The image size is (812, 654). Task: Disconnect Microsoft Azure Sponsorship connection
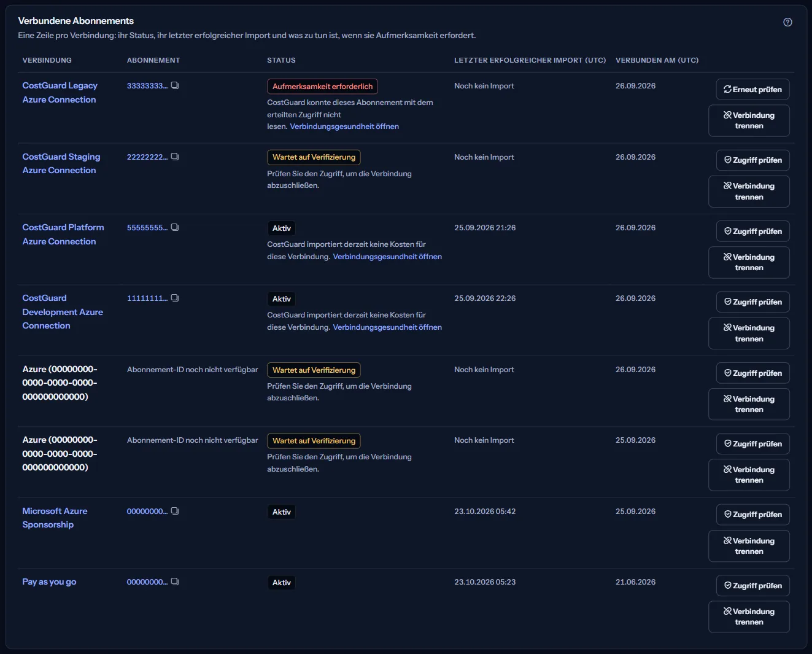[x=749, y=546]
